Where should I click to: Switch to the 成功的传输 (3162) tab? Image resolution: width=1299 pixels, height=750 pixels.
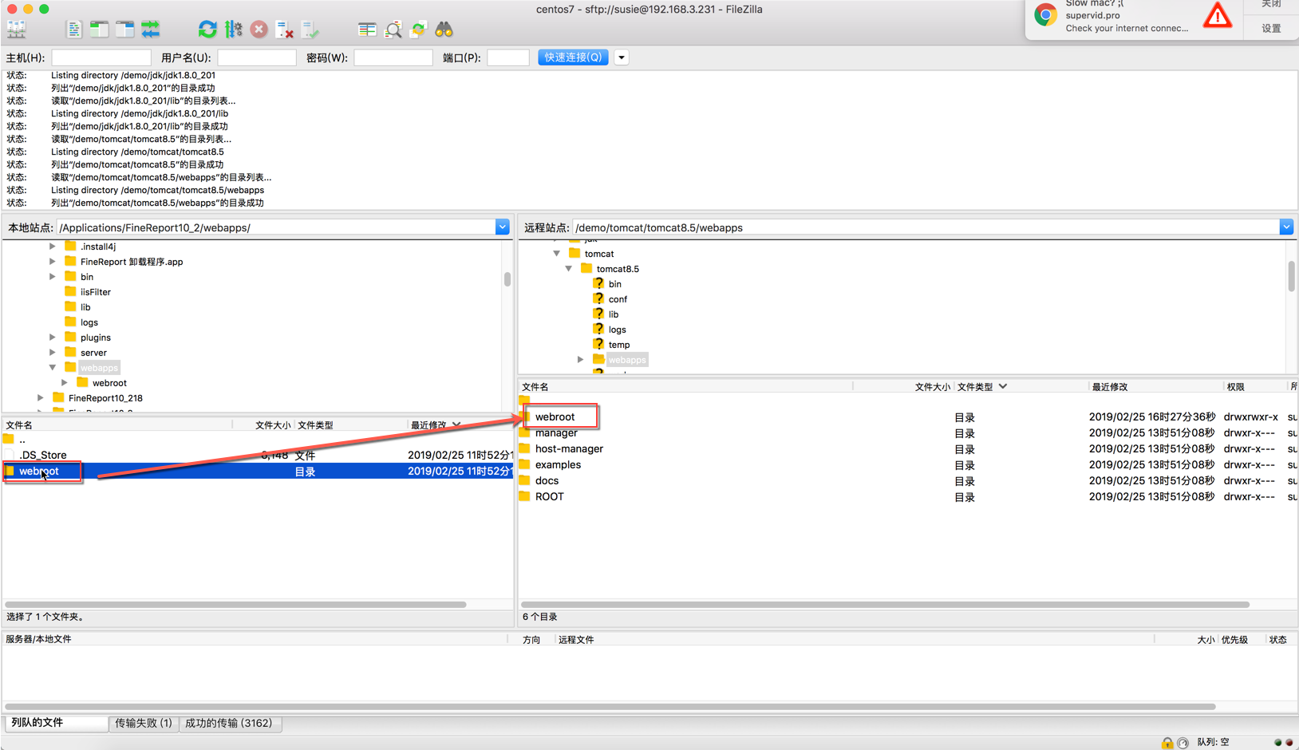pyautogui.click(x=229, y=723)
